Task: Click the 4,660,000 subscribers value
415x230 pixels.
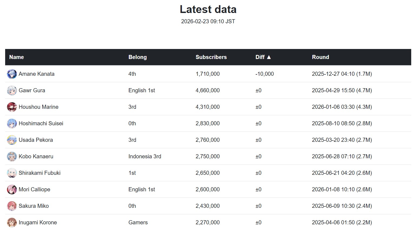Action: click(x=208, y=90)
